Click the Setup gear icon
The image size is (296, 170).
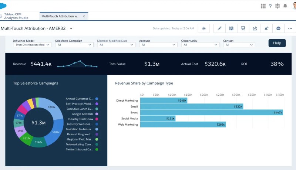click(277, 6)
